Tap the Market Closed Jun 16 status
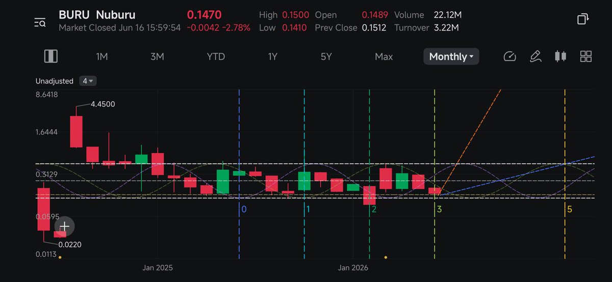Screen dimensions: 612x282 click(x=119, y=27)
